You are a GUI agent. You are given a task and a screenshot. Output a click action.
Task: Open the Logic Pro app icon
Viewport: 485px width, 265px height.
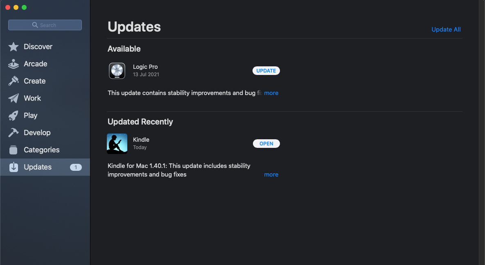point(117,71)
